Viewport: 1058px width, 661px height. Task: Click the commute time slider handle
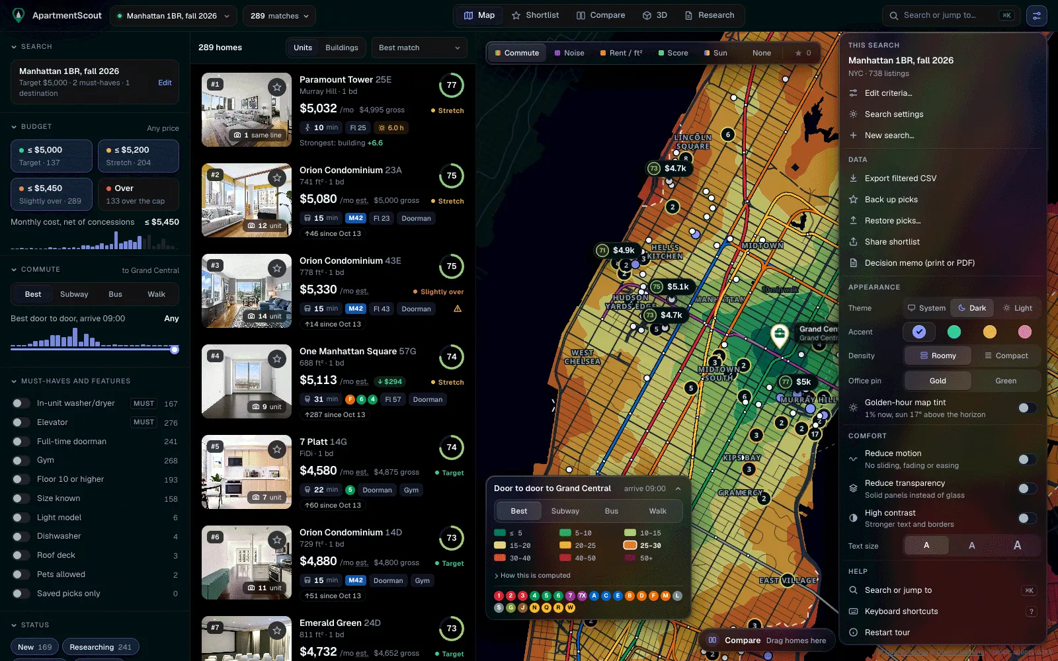[x=175, y=350]
